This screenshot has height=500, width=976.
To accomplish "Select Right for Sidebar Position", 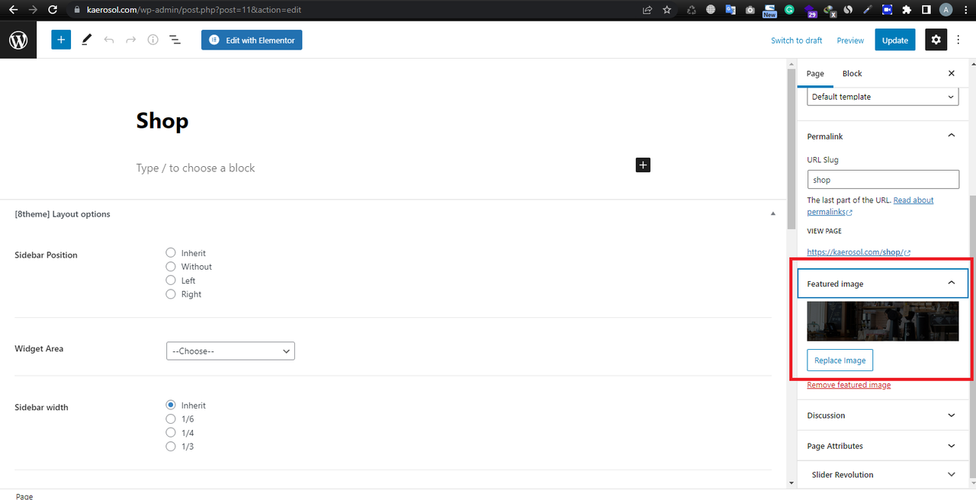I will point(171,294).
